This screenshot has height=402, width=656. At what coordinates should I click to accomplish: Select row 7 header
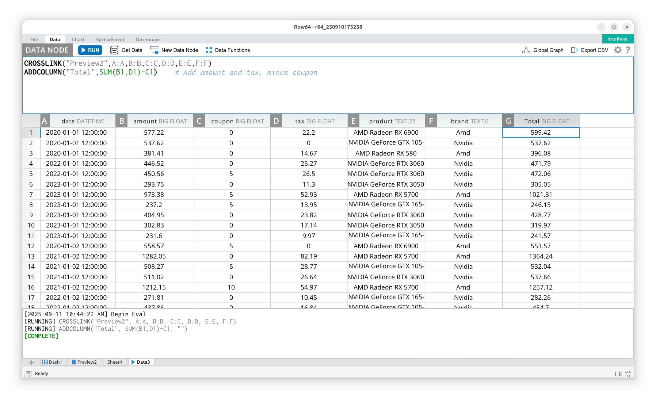click(31, 195)
